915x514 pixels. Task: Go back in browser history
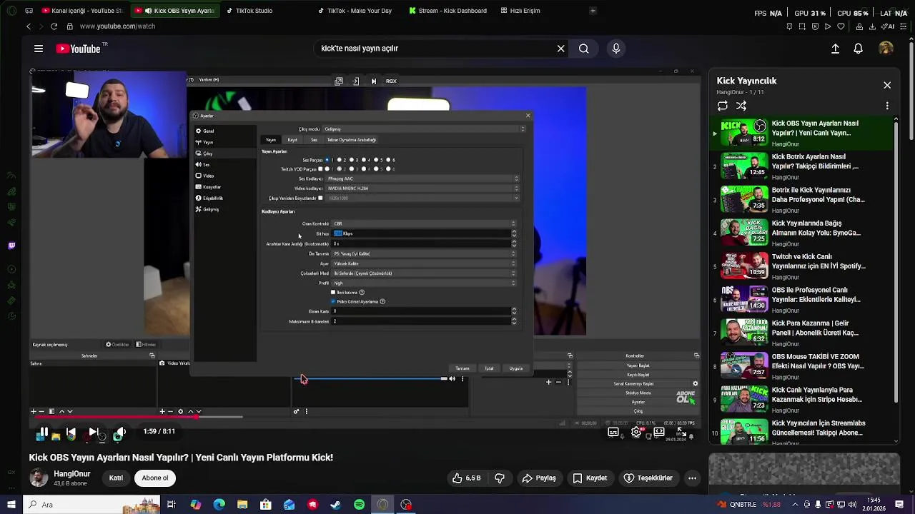[x=29, y=26]
